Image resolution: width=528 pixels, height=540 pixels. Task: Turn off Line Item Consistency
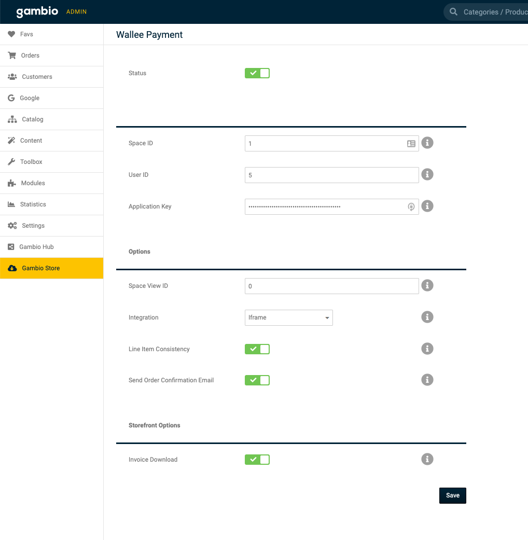(257, 349)
